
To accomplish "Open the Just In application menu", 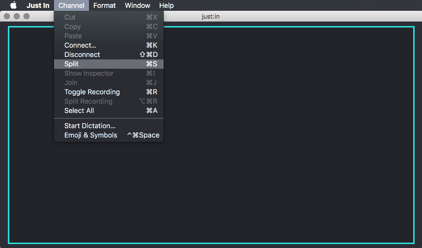I will coord(38,5).
